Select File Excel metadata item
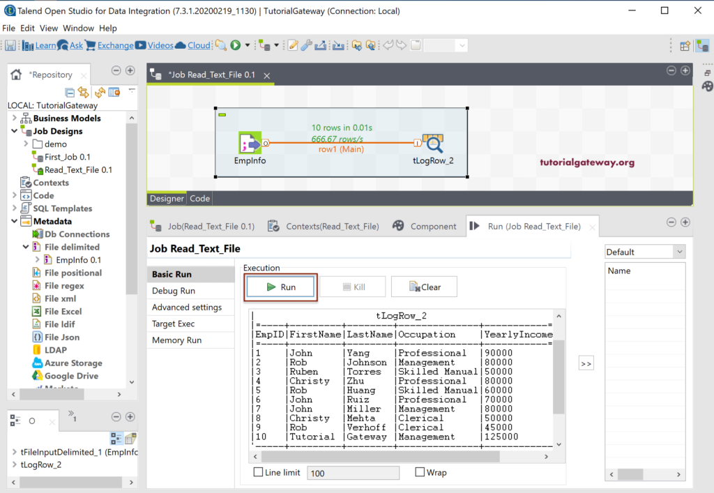 point(63,312)
